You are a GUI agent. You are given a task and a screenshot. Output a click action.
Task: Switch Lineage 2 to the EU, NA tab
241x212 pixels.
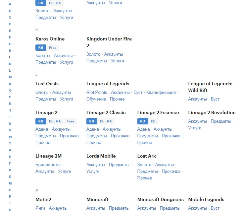pyautogui.click(x=55, y=121)
